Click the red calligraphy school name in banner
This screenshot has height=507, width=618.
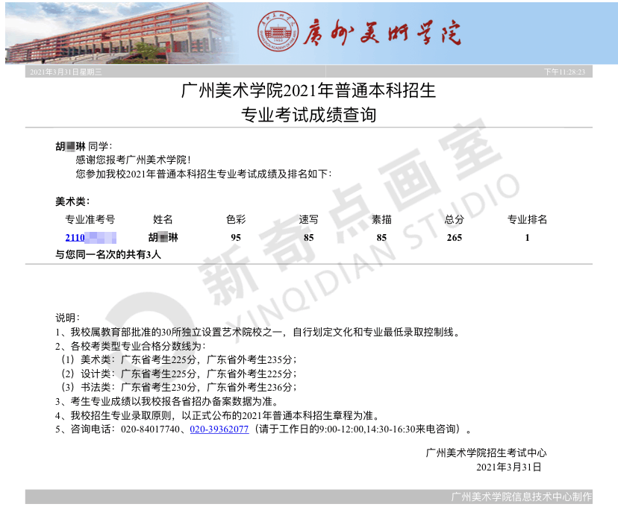tap(381, 32)
